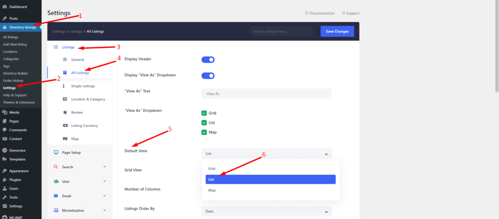Click the Elementor icon in sidebar

pyautogui.click(x=5, y=151)
